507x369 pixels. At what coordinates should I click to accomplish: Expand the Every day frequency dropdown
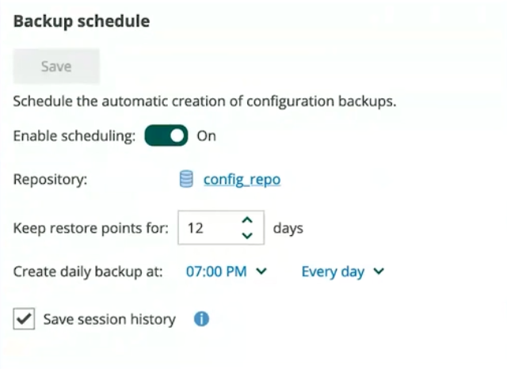coord(343,272)
